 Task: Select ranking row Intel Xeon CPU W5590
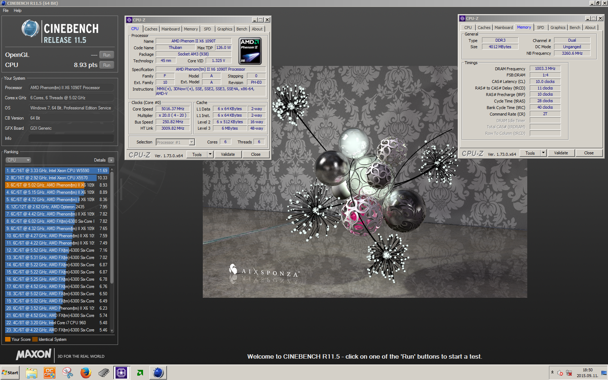point(57,171)
